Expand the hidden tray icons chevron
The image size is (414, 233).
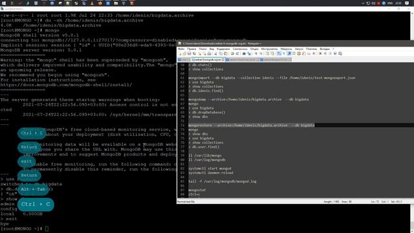tap(363, 3)
